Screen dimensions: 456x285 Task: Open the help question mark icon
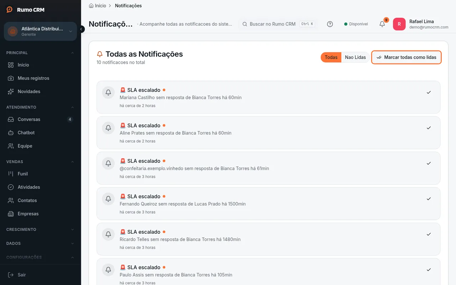330,24
